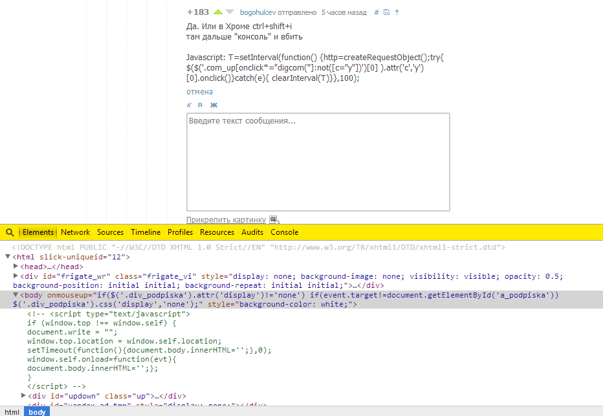Expand the updown div node
Viewport: 603px width, 416px height.
[24, 395]
